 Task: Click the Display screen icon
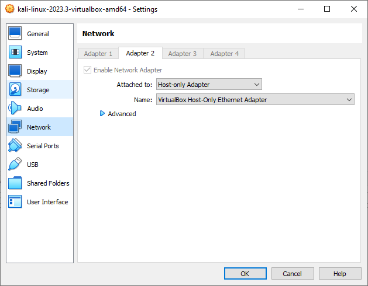15,71
